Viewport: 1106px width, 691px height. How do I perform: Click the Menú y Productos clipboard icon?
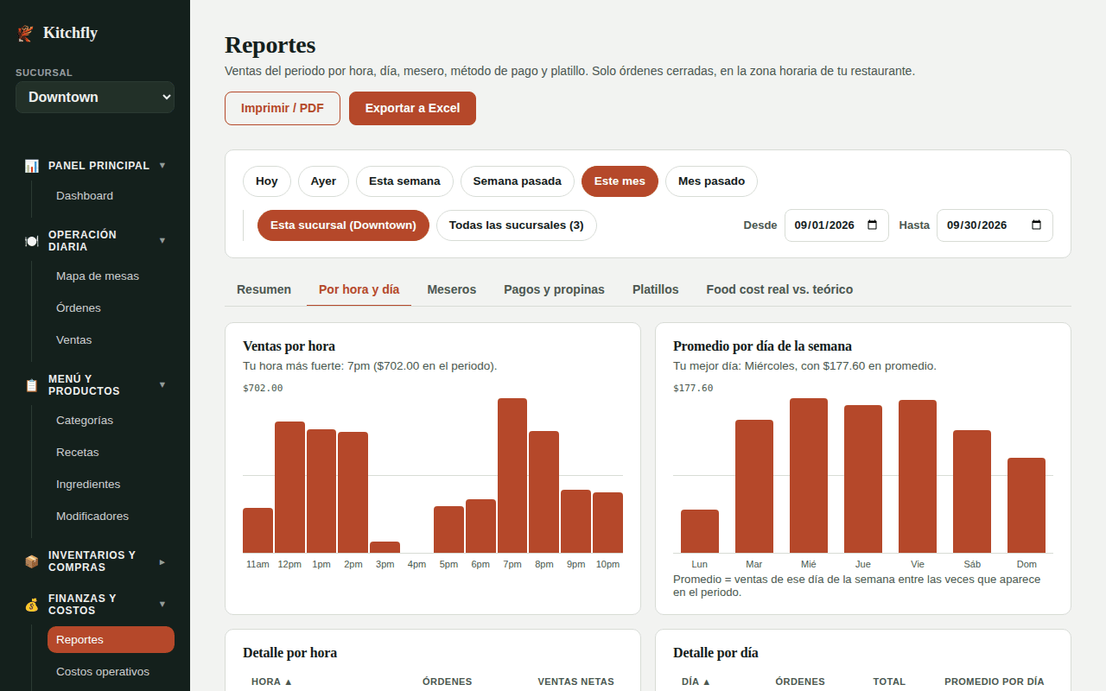32,385
